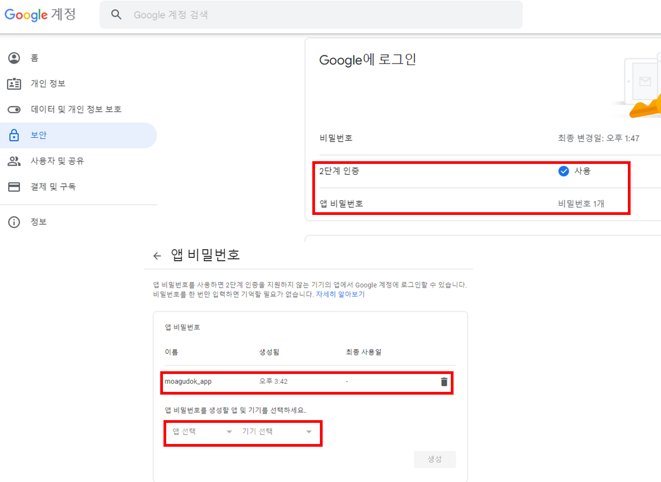Click the 결제 및 구독 card icon

(x=14, y=187)
